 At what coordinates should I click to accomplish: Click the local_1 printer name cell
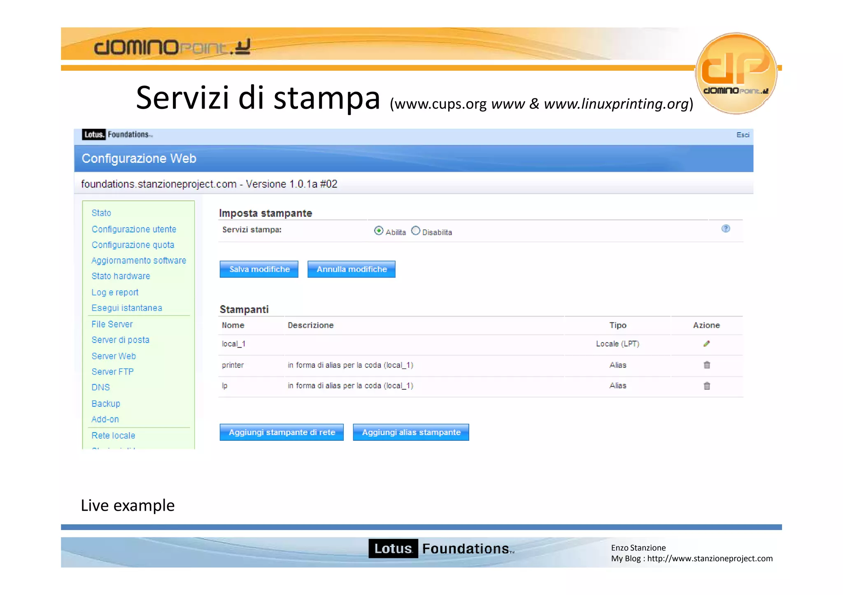coord(233,344)
